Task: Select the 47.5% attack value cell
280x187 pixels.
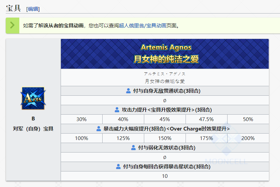Action: 206,119
